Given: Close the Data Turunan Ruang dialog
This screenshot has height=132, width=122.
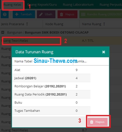Looking at the screenshot, I should point(104,52).
